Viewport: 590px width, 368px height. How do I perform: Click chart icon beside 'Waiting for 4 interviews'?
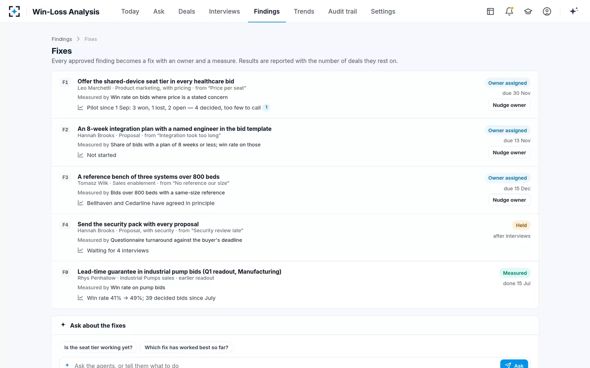(81, 250)
